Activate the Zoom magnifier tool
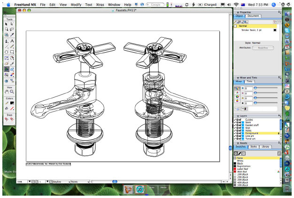The height and width of the screenshot is (198, 294). coord(12,92)
